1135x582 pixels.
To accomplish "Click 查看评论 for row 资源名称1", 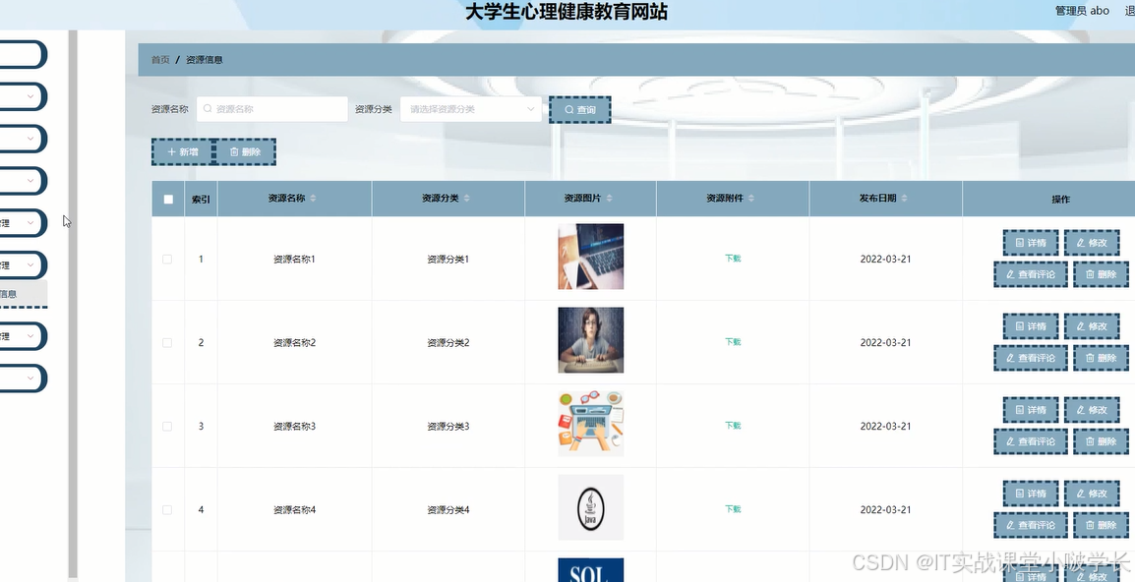I will [1031, 274].
